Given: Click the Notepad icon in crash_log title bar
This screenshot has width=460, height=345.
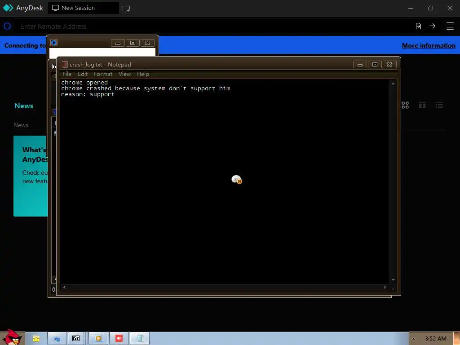Looking at the screenshot, I should 65,64.
